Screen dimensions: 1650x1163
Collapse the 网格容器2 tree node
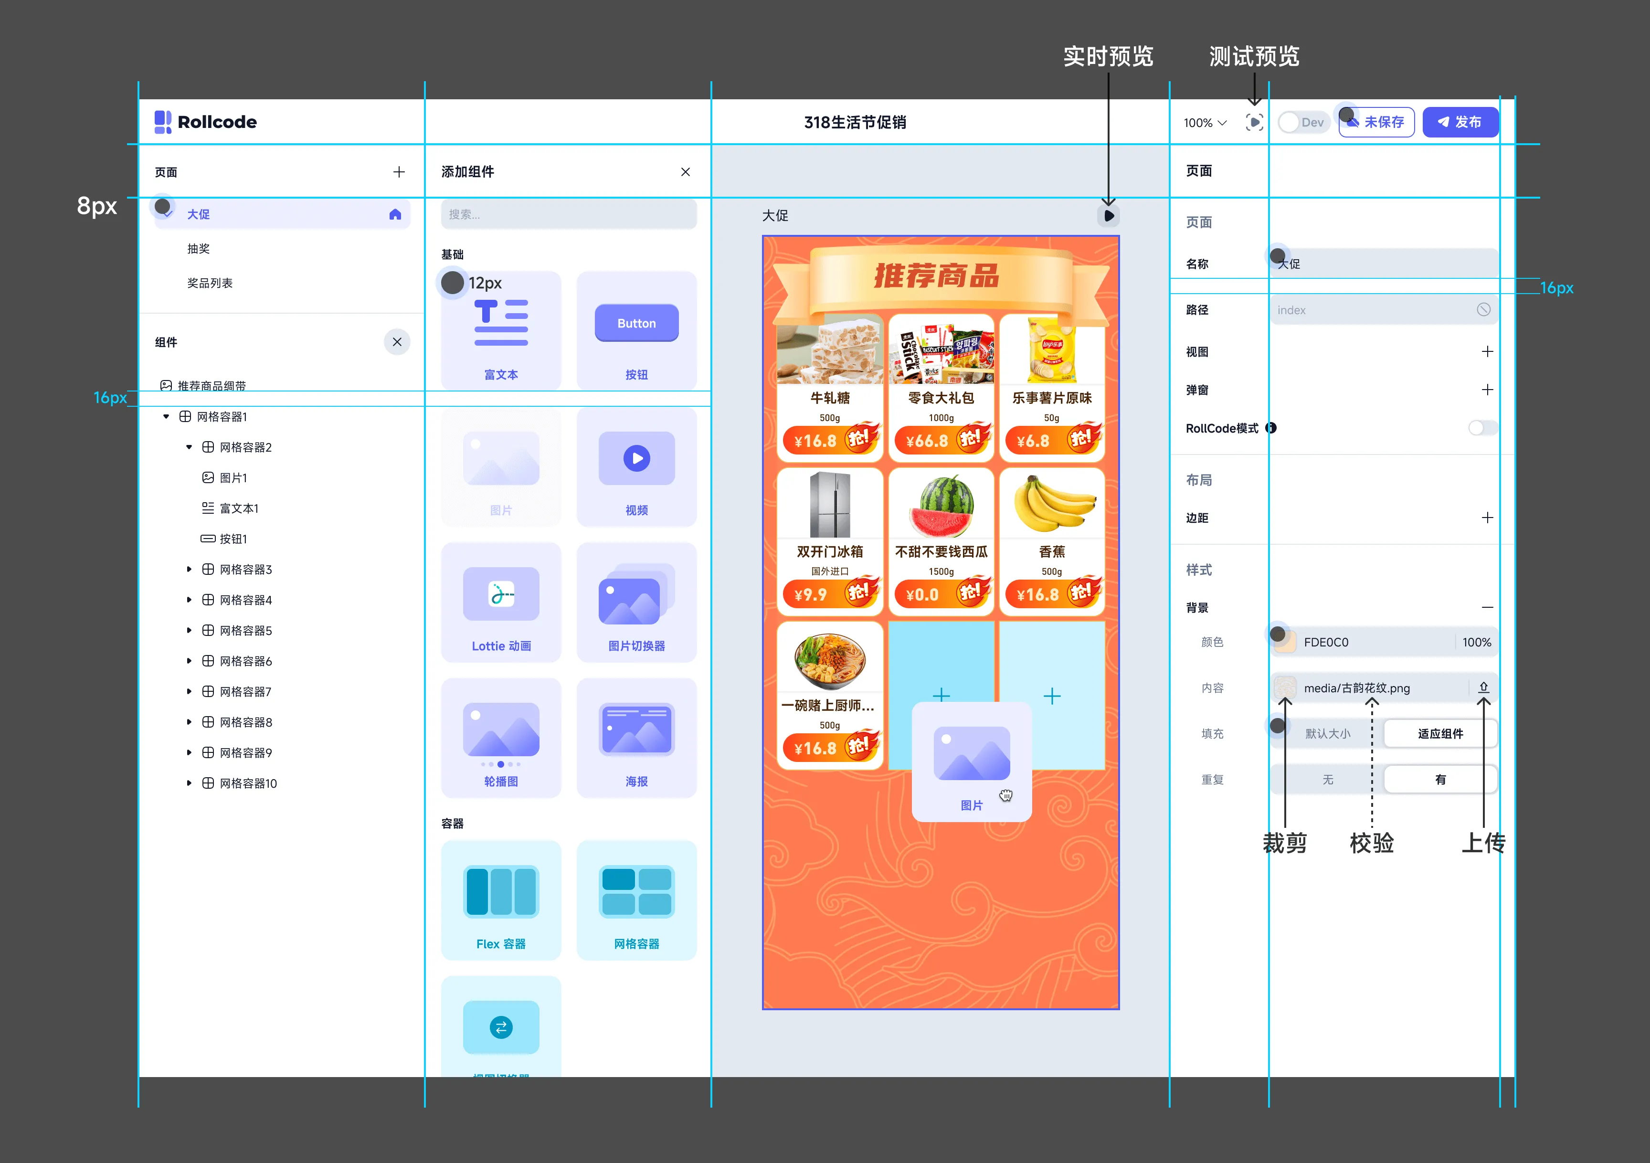[189, 447]
